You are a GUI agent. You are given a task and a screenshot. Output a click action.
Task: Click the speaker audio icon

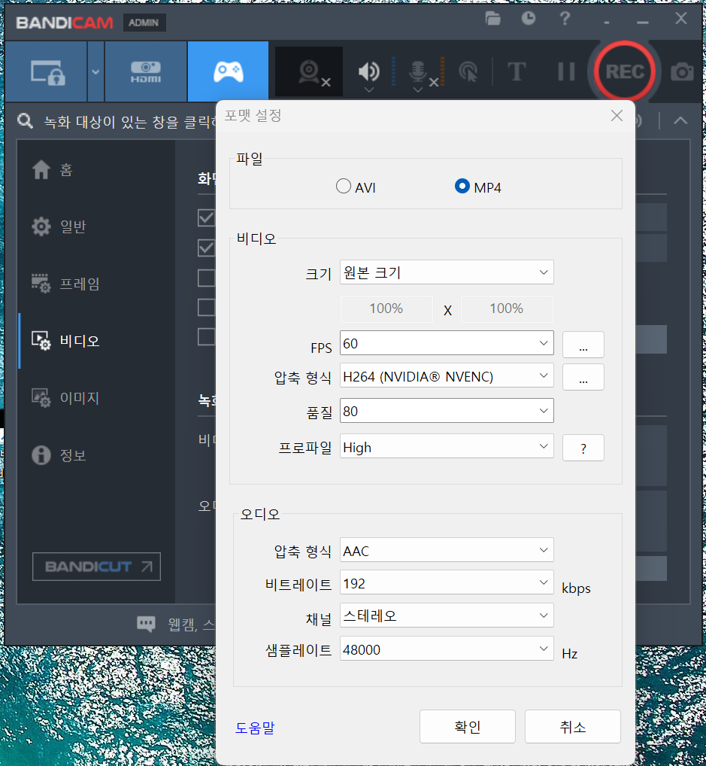368,71
